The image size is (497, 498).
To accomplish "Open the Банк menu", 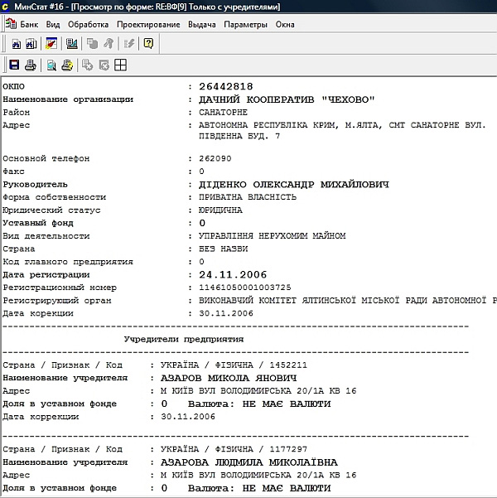I will (x=29, y=25).
